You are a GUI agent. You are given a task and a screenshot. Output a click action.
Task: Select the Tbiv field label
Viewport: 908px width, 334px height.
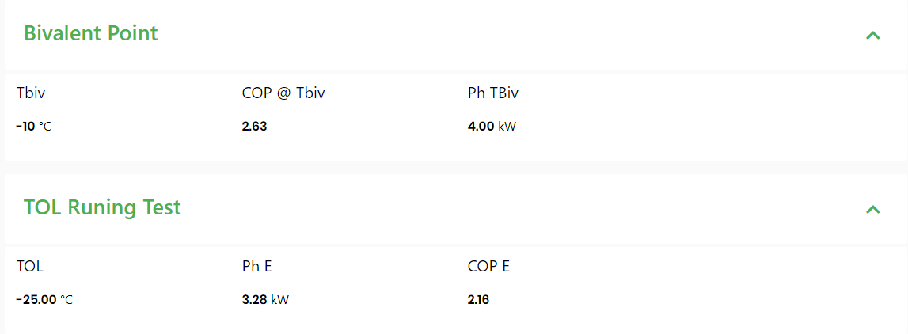[31, 93]
